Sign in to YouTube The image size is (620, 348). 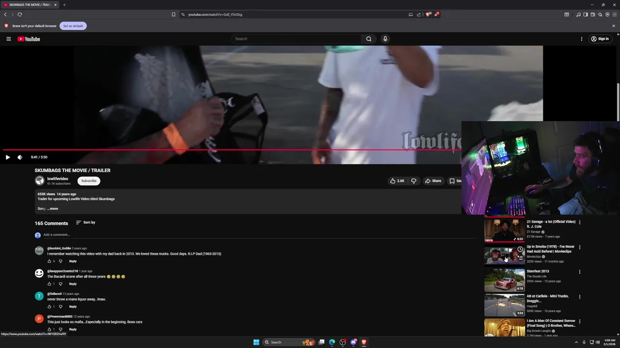click(x=600, y=39)
